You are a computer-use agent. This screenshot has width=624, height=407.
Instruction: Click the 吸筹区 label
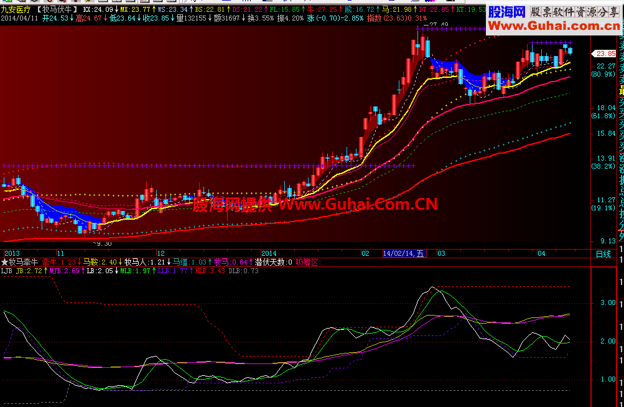309,263
